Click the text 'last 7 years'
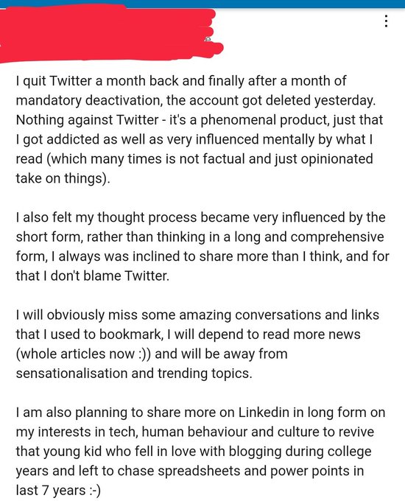Viewport: 405px width, 501px height. (x=51, y=491)
